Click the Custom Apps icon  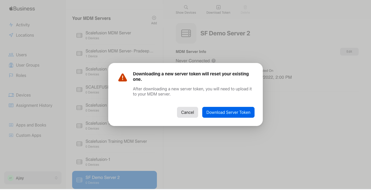[x=11, y=135]
